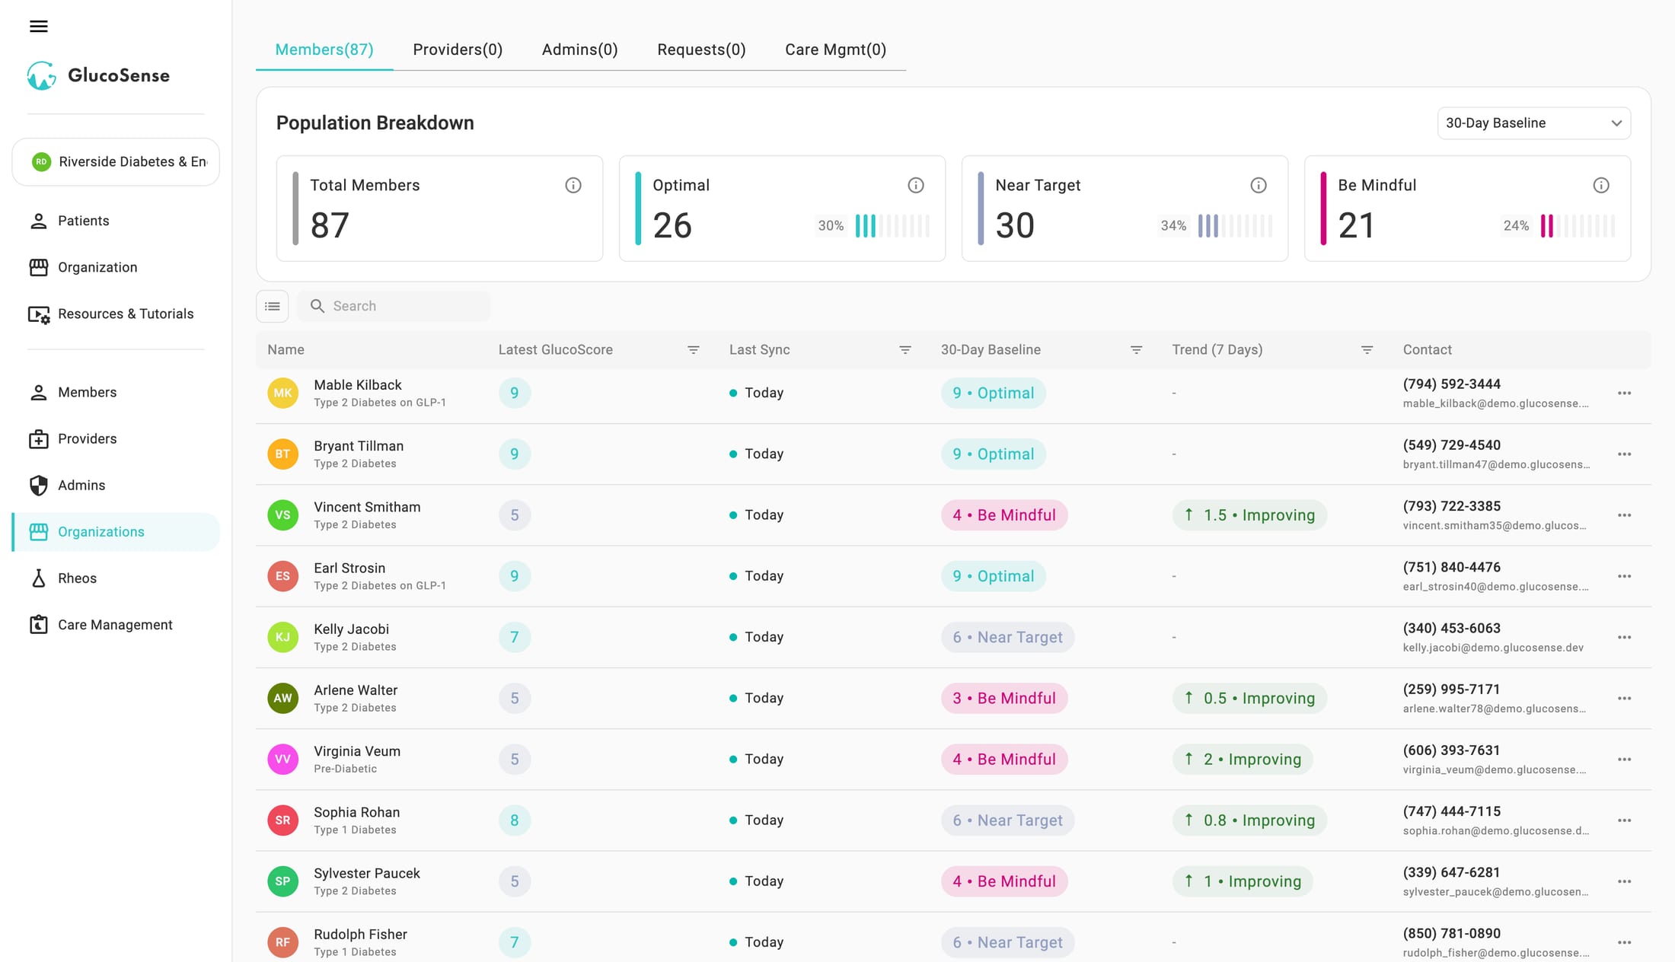
Task: Click phone number (339) 647-6281
Action: 1451,872
